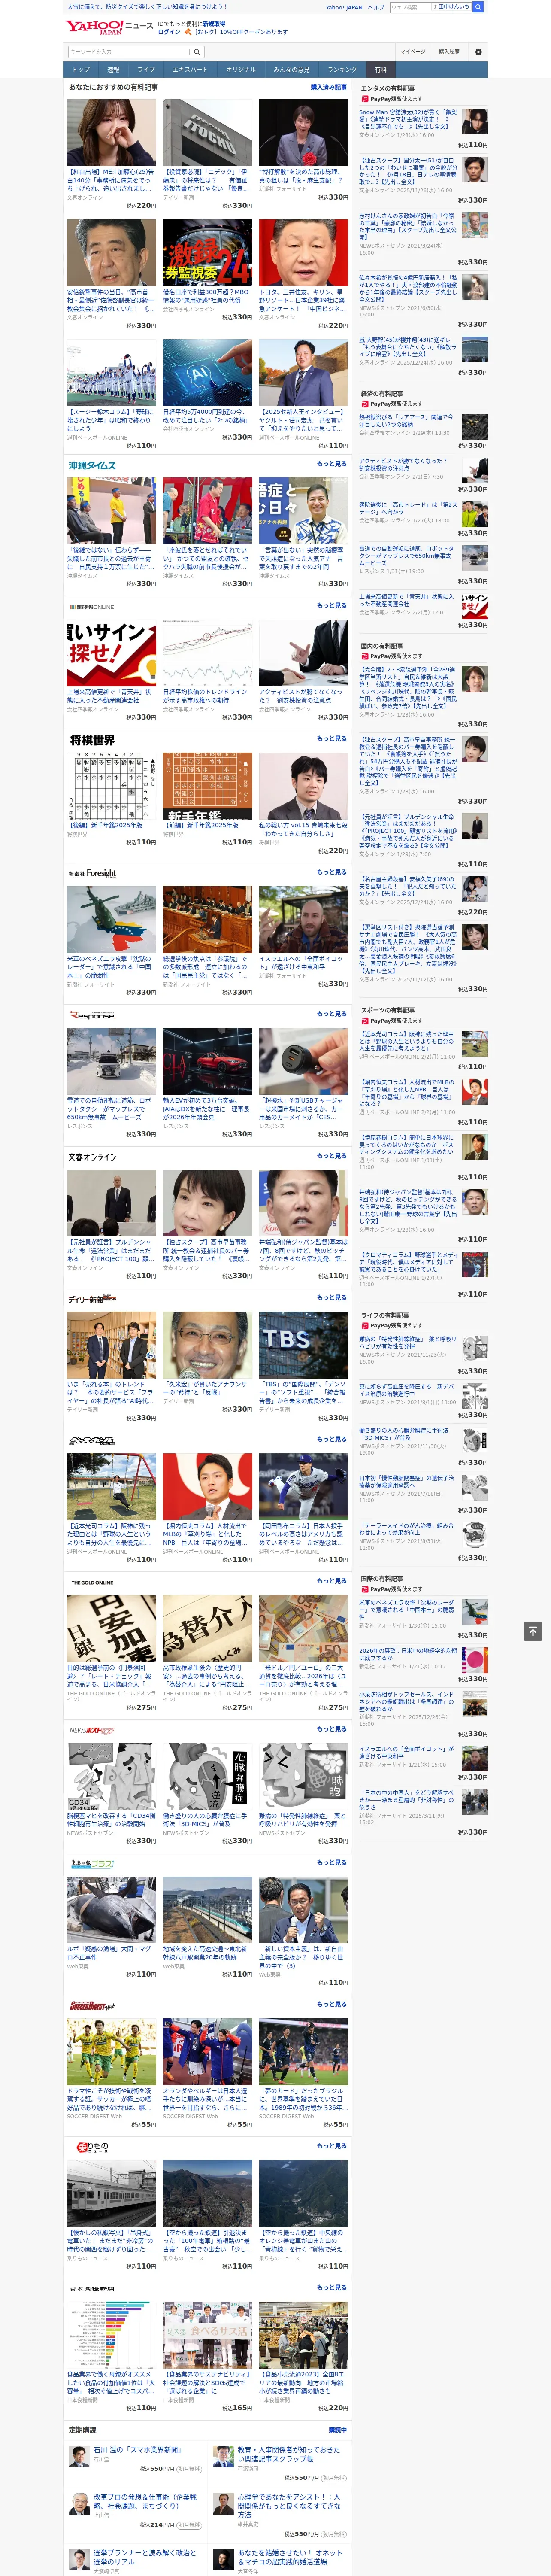Open the Yahoo! JAPAN top link
Viewport: 551px width, 2576px height.
tap(344, 7)
